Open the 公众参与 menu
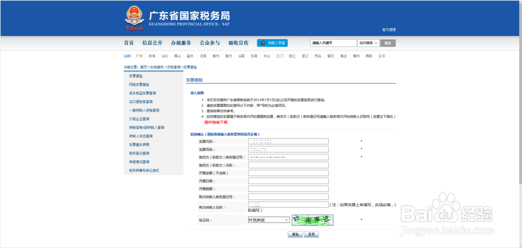 pyautogui.click(x=210, y=43)
